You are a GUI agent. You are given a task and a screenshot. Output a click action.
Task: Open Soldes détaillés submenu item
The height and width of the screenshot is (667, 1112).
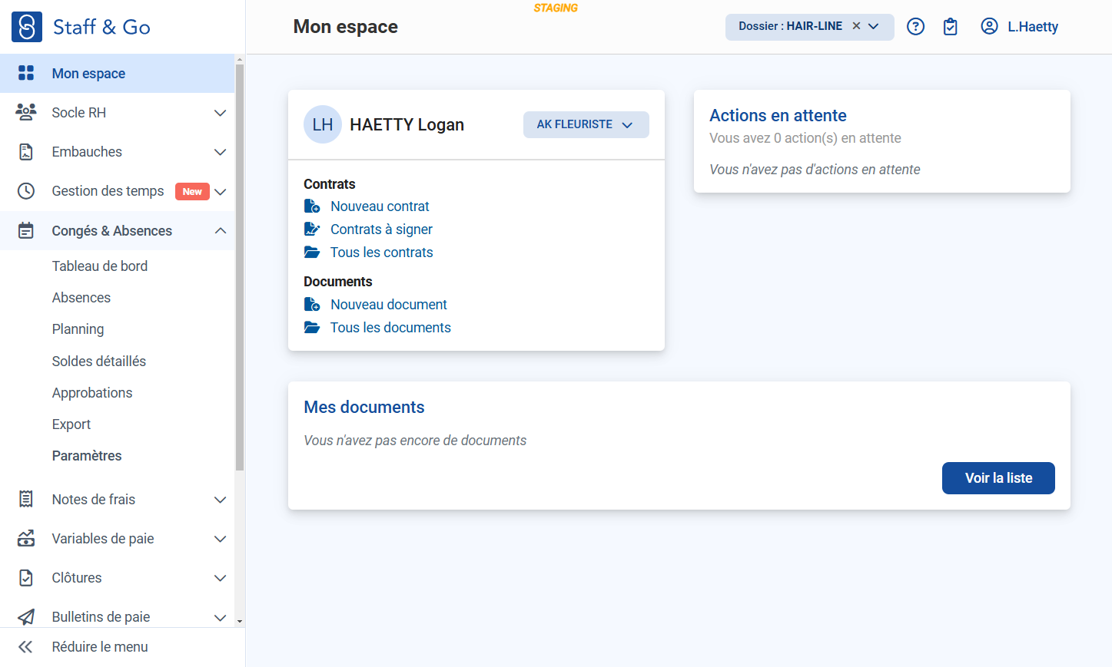99,361
